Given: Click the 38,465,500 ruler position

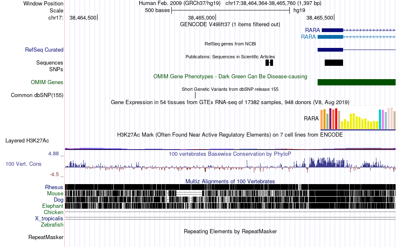Looking at the screenshot, I should [x=320, y=17].
